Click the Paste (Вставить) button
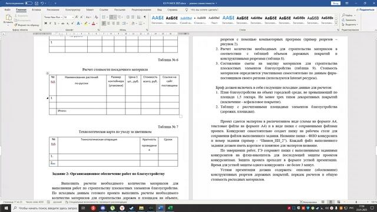377x212 pixels. [8, 19]
